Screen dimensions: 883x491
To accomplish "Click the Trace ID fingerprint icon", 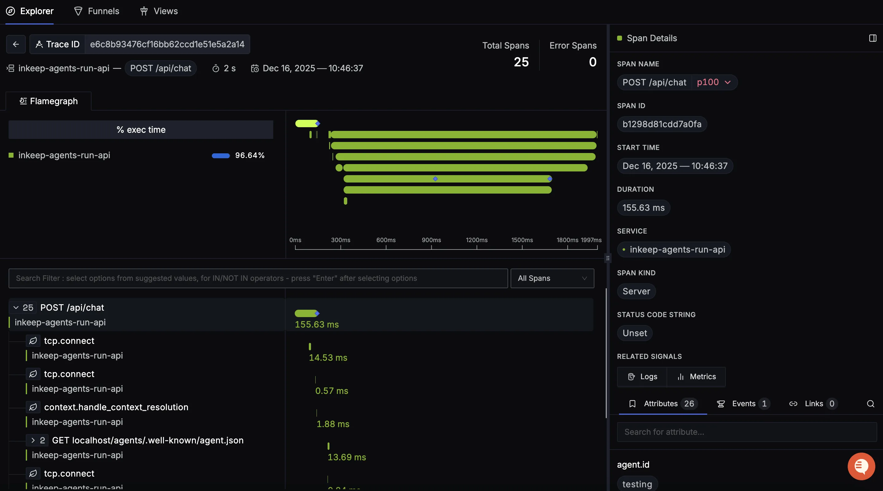I will [40, 44].
